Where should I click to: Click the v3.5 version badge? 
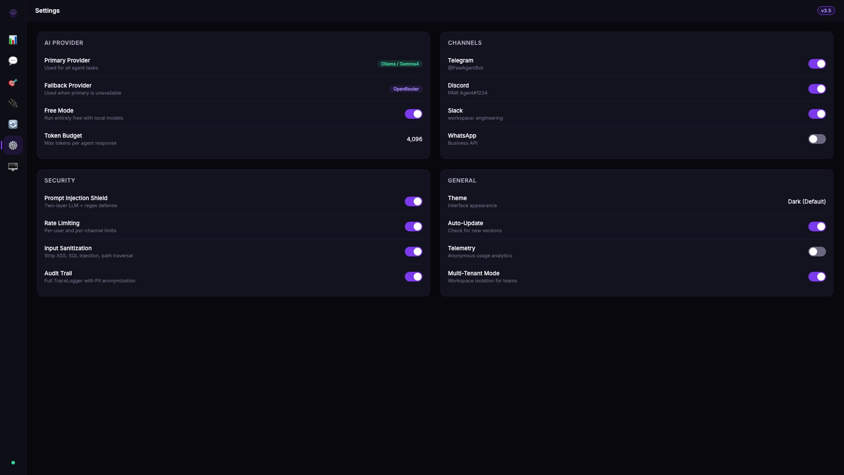click(826, 11)
